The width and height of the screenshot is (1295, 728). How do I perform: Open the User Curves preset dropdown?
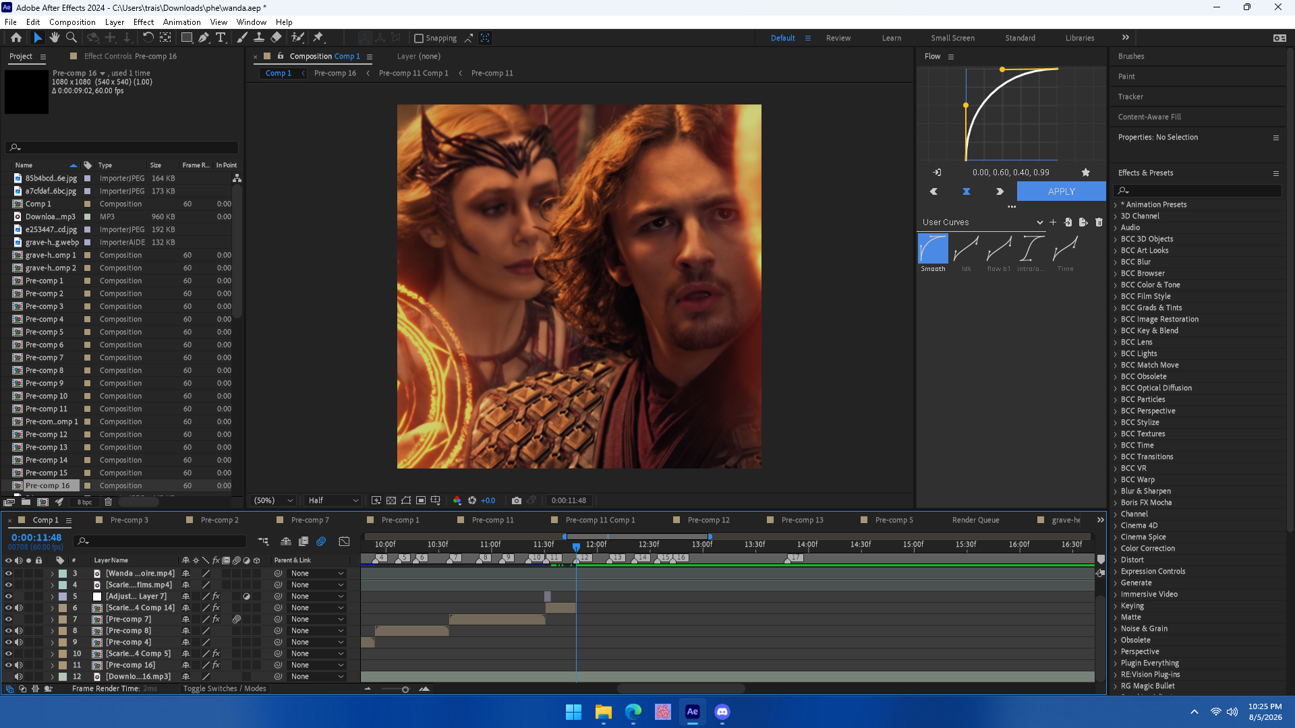982,222
